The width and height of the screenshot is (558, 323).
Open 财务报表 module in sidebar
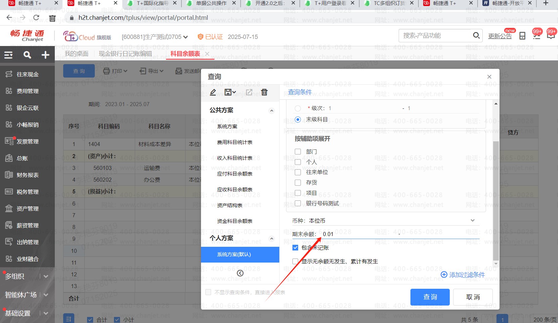click(x=27, y=175)
